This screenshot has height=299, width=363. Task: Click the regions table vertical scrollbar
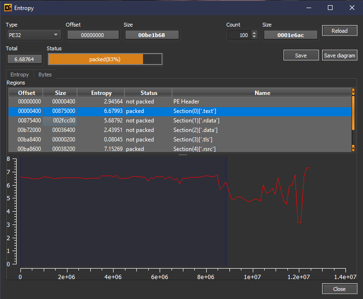[x=353, y=119]
